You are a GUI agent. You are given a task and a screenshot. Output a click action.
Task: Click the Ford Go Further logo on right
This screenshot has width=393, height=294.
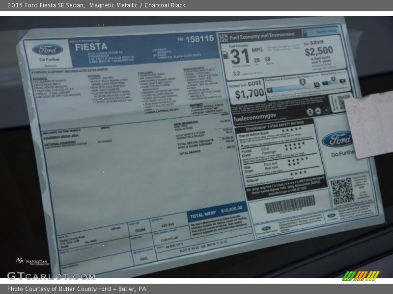click(337, 140)
